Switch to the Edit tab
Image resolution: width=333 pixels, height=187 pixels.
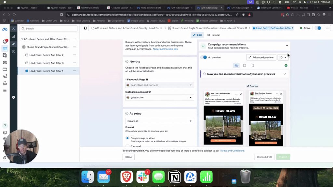tap(197, 35)
